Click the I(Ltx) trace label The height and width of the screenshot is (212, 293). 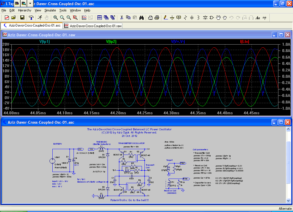244,41
